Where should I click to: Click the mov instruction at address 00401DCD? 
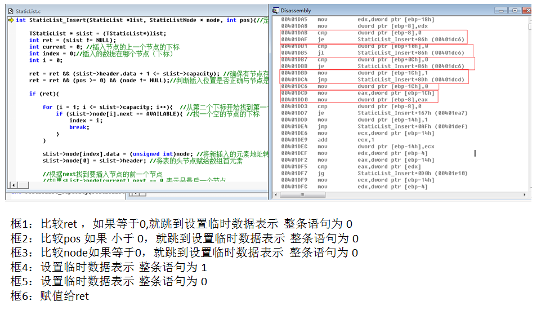pyautogui.click(x=357, y=93)
